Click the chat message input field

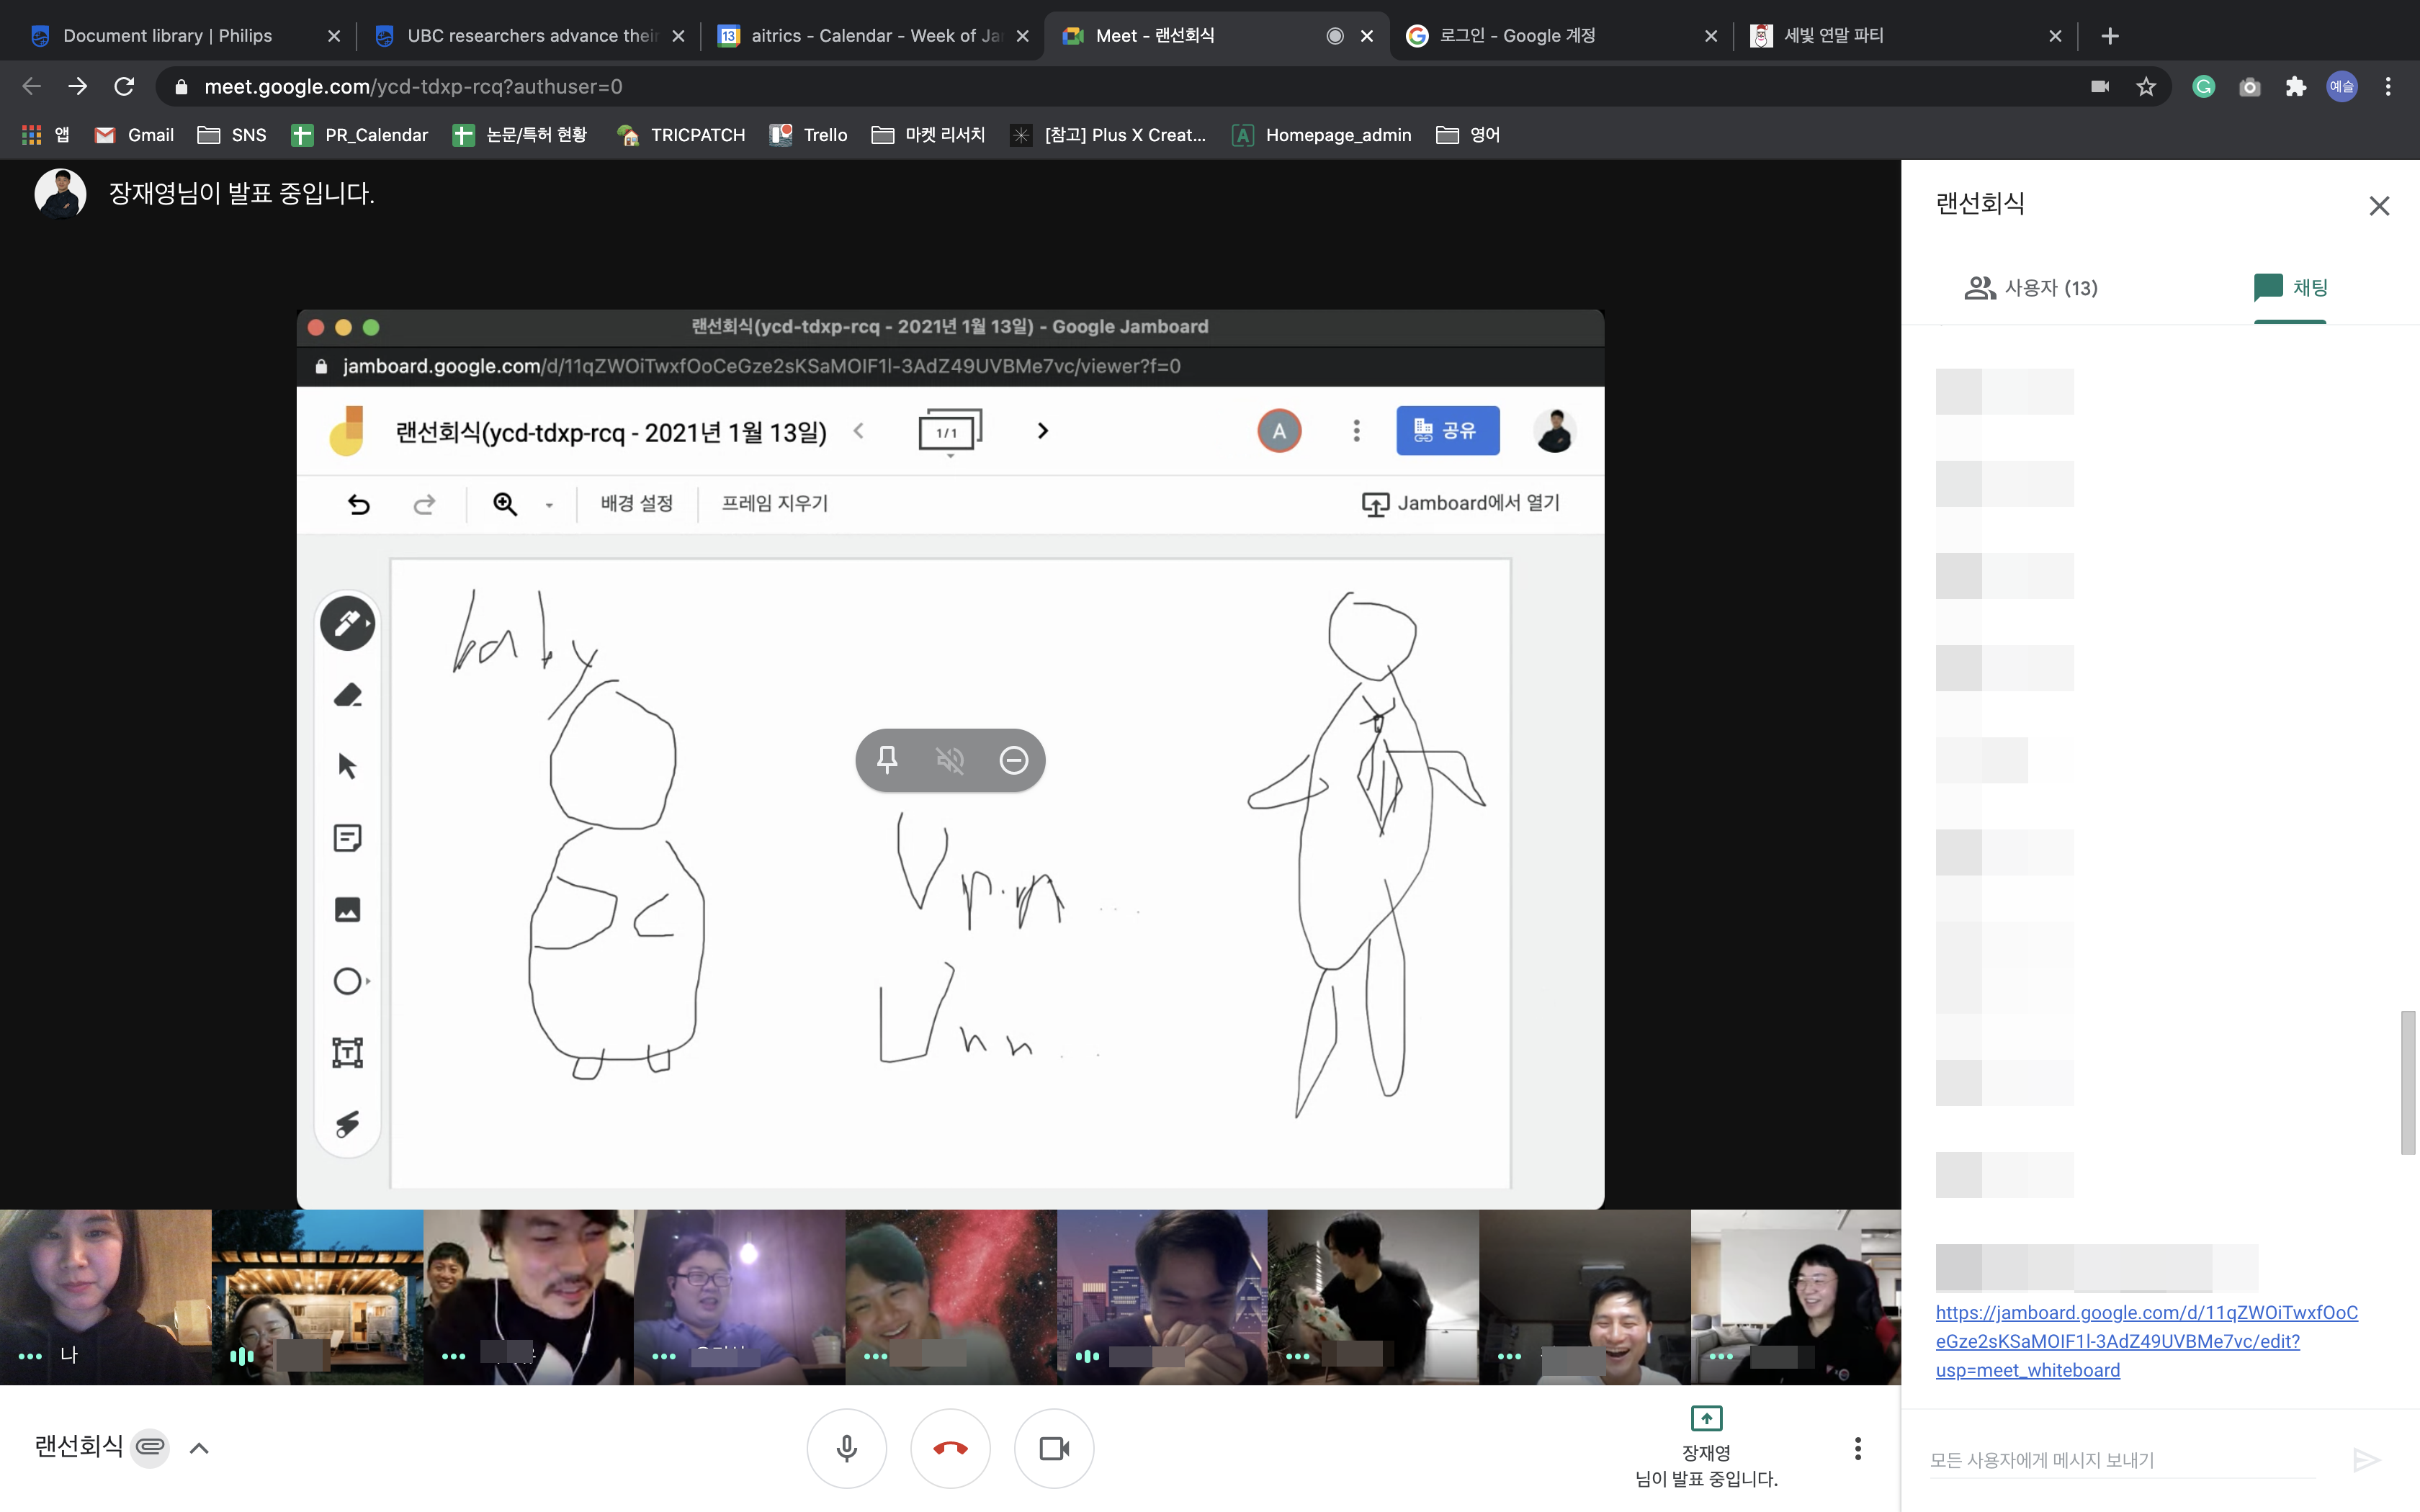pos(2120,1460)
